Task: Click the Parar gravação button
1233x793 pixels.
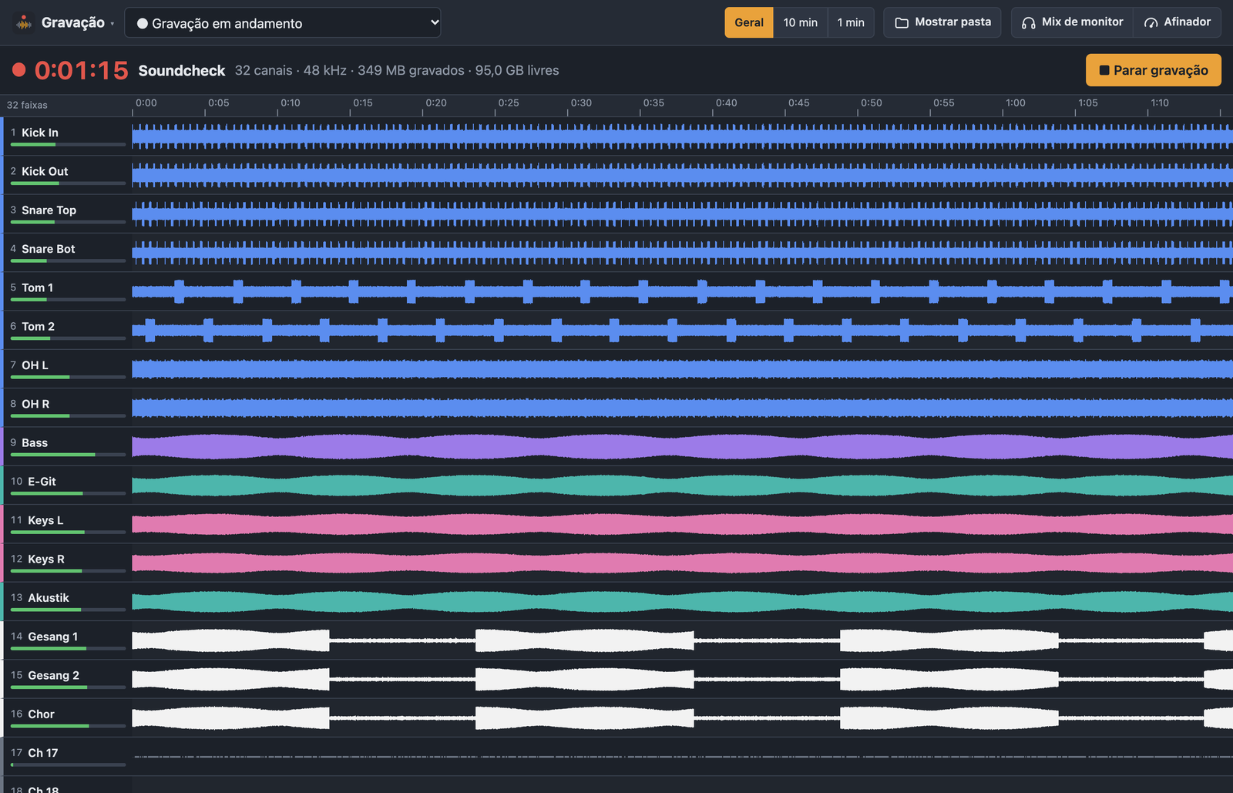Action: tap(1154, 70)
